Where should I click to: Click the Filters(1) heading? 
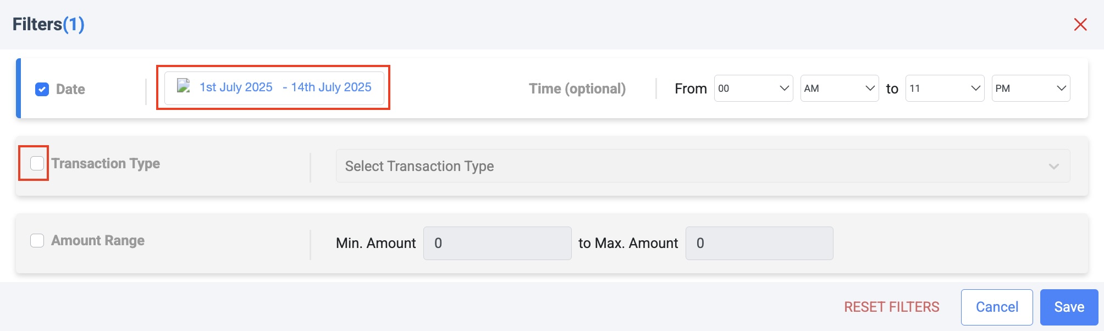pyautogui.click(x=48, y=24)
